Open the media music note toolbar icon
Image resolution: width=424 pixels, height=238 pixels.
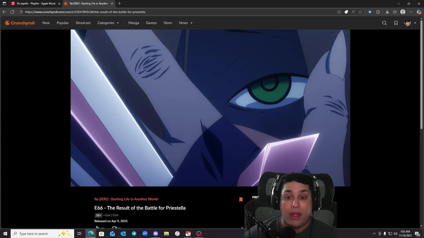pos(387,12)
